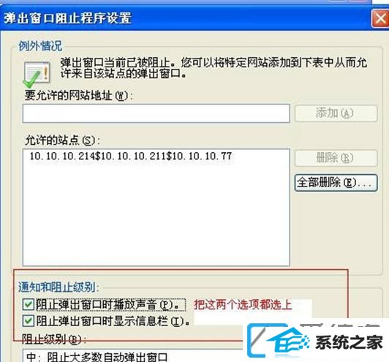The image size is (389, 362).
Task: Click empty area of the allowed sites list
Action: point(156,214)
